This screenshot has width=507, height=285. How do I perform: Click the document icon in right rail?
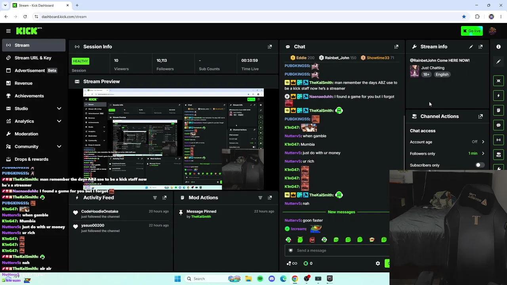pos(498,110)
